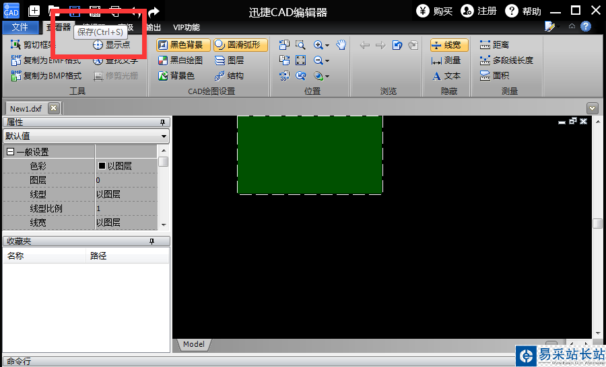Viewport: 606px width, 367px height.
Task: Click the 注册 register button
Action: (x=479, y=11)
